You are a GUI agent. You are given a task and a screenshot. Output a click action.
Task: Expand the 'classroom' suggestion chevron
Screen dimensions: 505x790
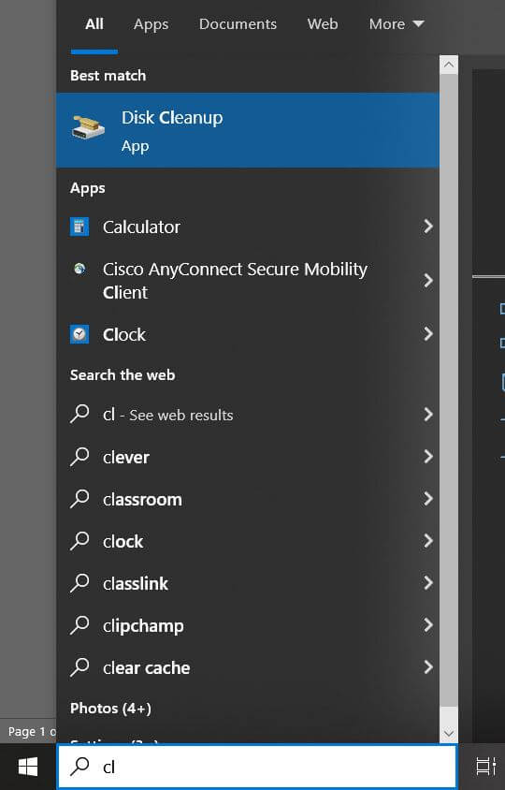coord(428,499)
